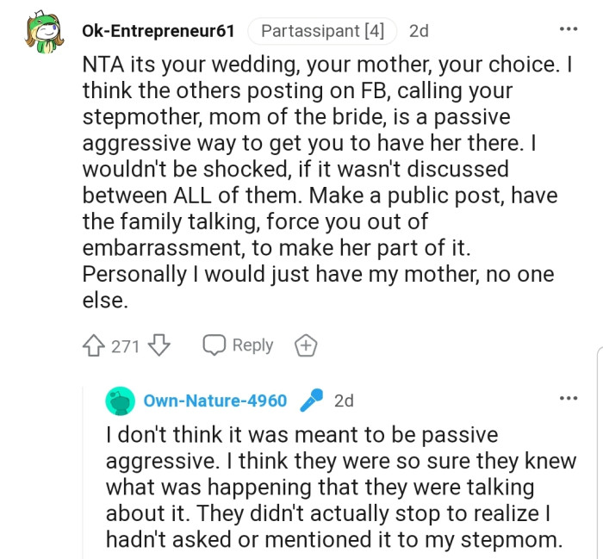Click the 2d timestamp on Own-Nature-4960's reply

344,401
